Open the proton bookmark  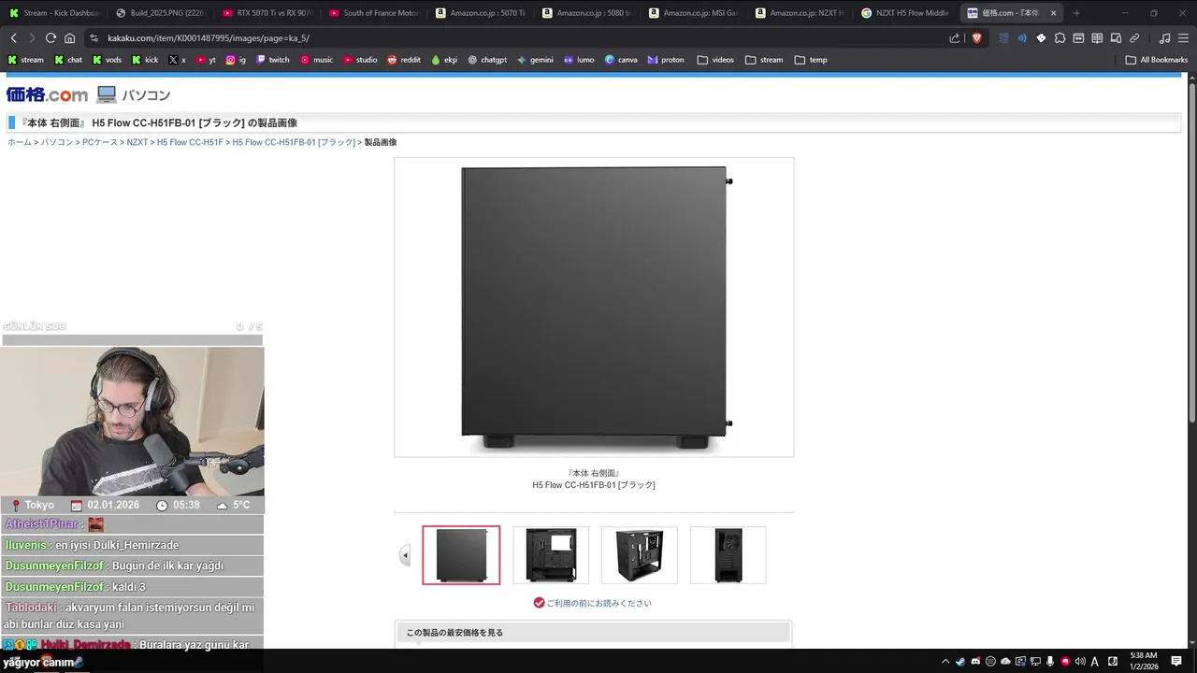coord(666,60)
